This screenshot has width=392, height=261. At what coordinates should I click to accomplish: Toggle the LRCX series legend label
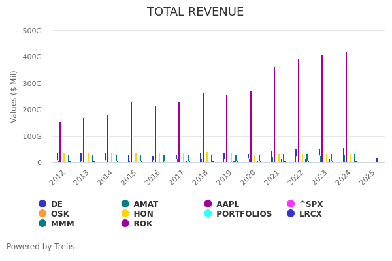(310, 214)
